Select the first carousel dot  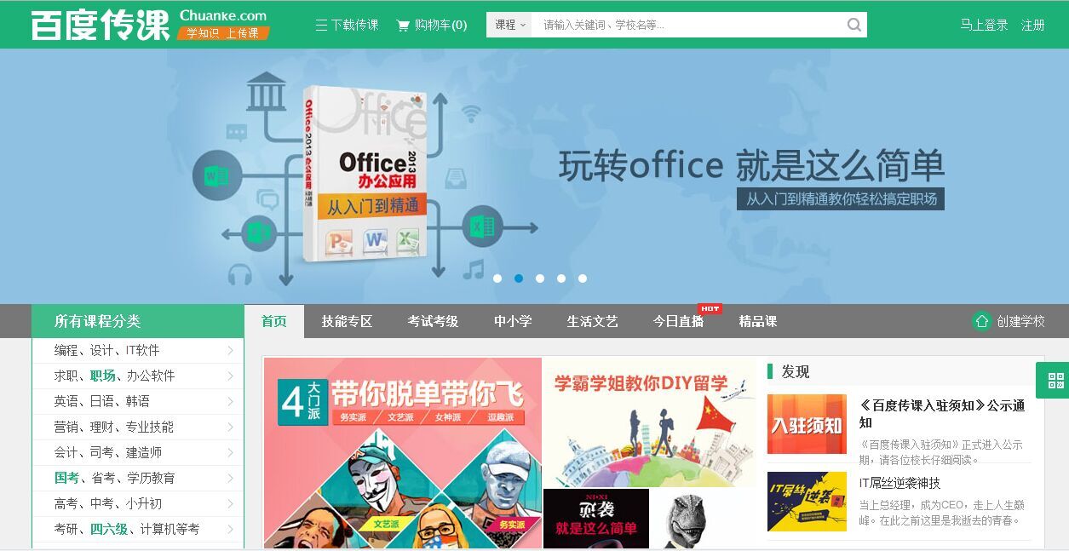click(x=497, y=278)
